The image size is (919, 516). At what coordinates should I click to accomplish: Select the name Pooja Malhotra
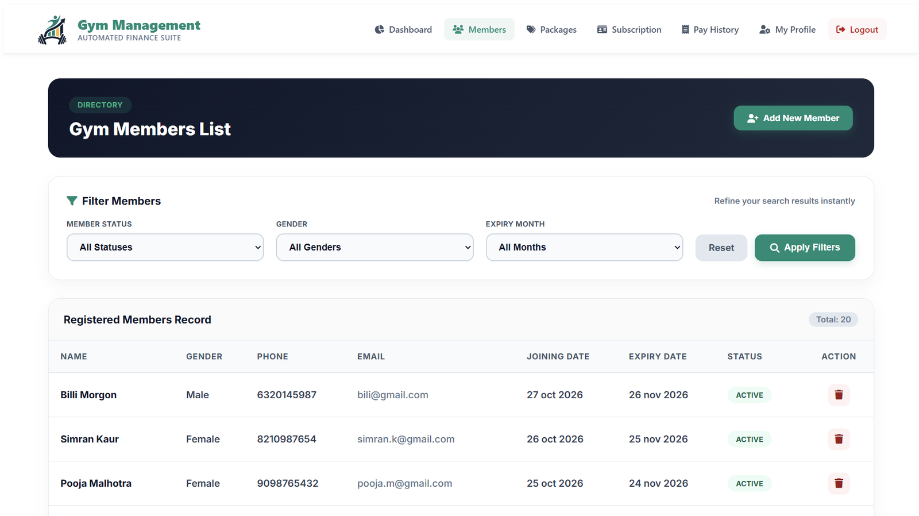tap(96, 483)
